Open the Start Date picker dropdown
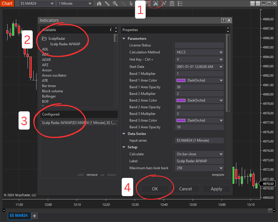 coord(199,67)
